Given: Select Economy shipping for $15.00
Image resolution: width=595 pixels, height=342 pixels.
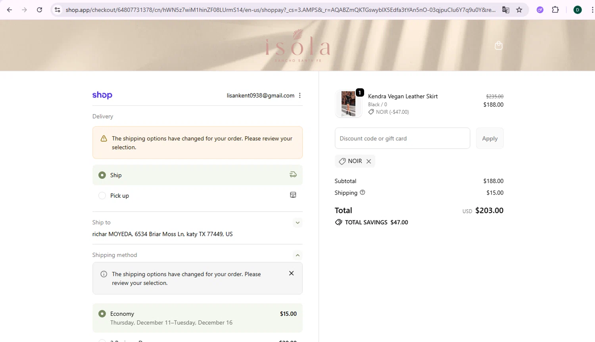Looking at the screenshot, I should 198,318.
